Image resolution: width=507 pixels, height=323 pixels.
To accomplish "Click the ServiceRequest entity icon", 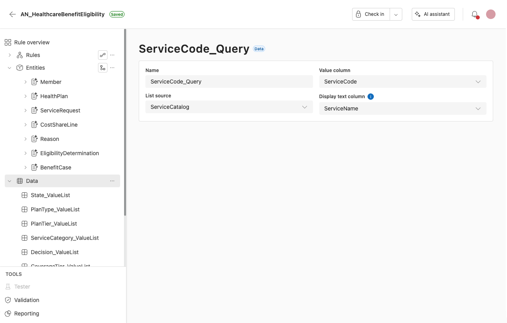I will pyautogui.click(x=34, y=110).
